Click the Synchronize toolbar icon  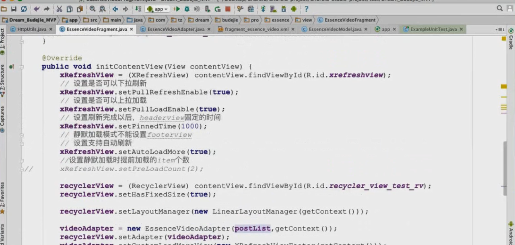coord(24,9)
